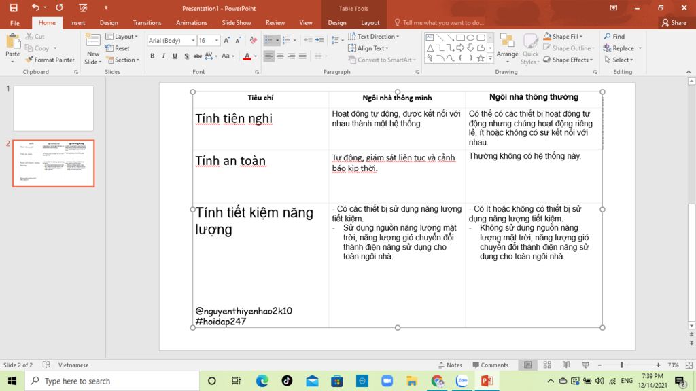Toggle Italic formatting

pyautogui.click(x=163, y=56)
